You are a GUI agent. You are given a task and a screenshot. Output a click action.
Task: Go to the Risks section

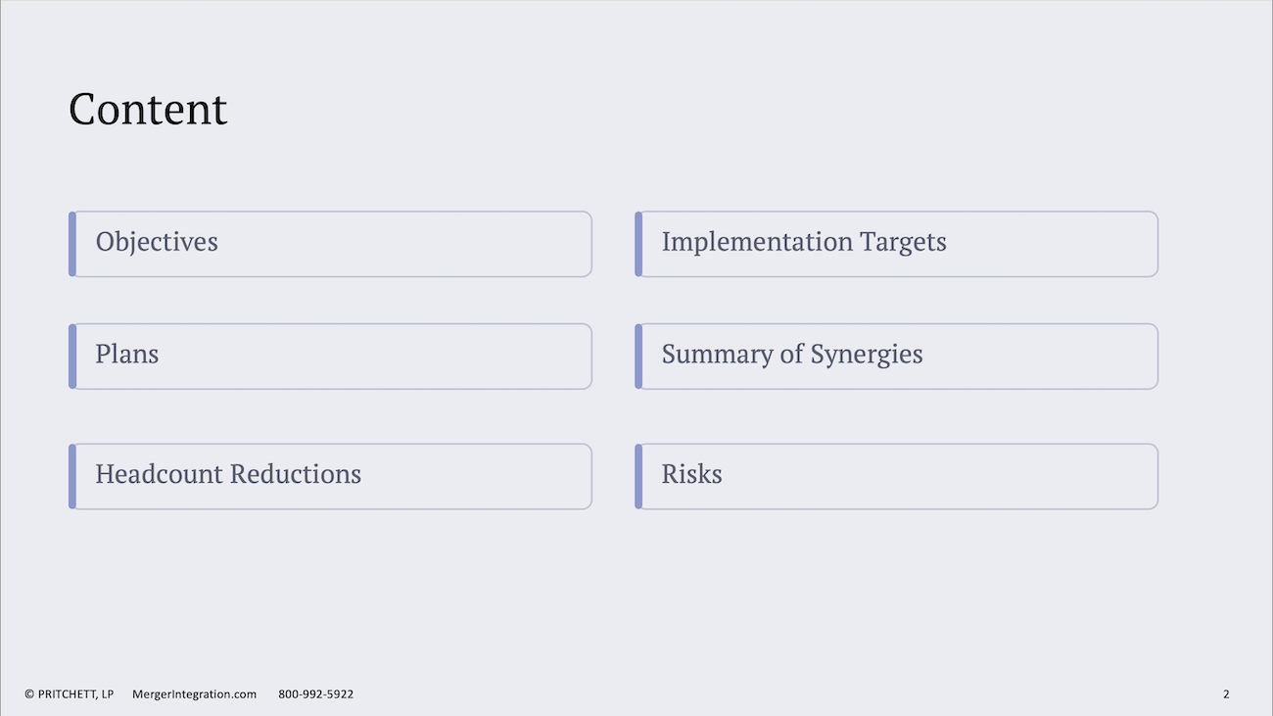[x=896, y=476]
